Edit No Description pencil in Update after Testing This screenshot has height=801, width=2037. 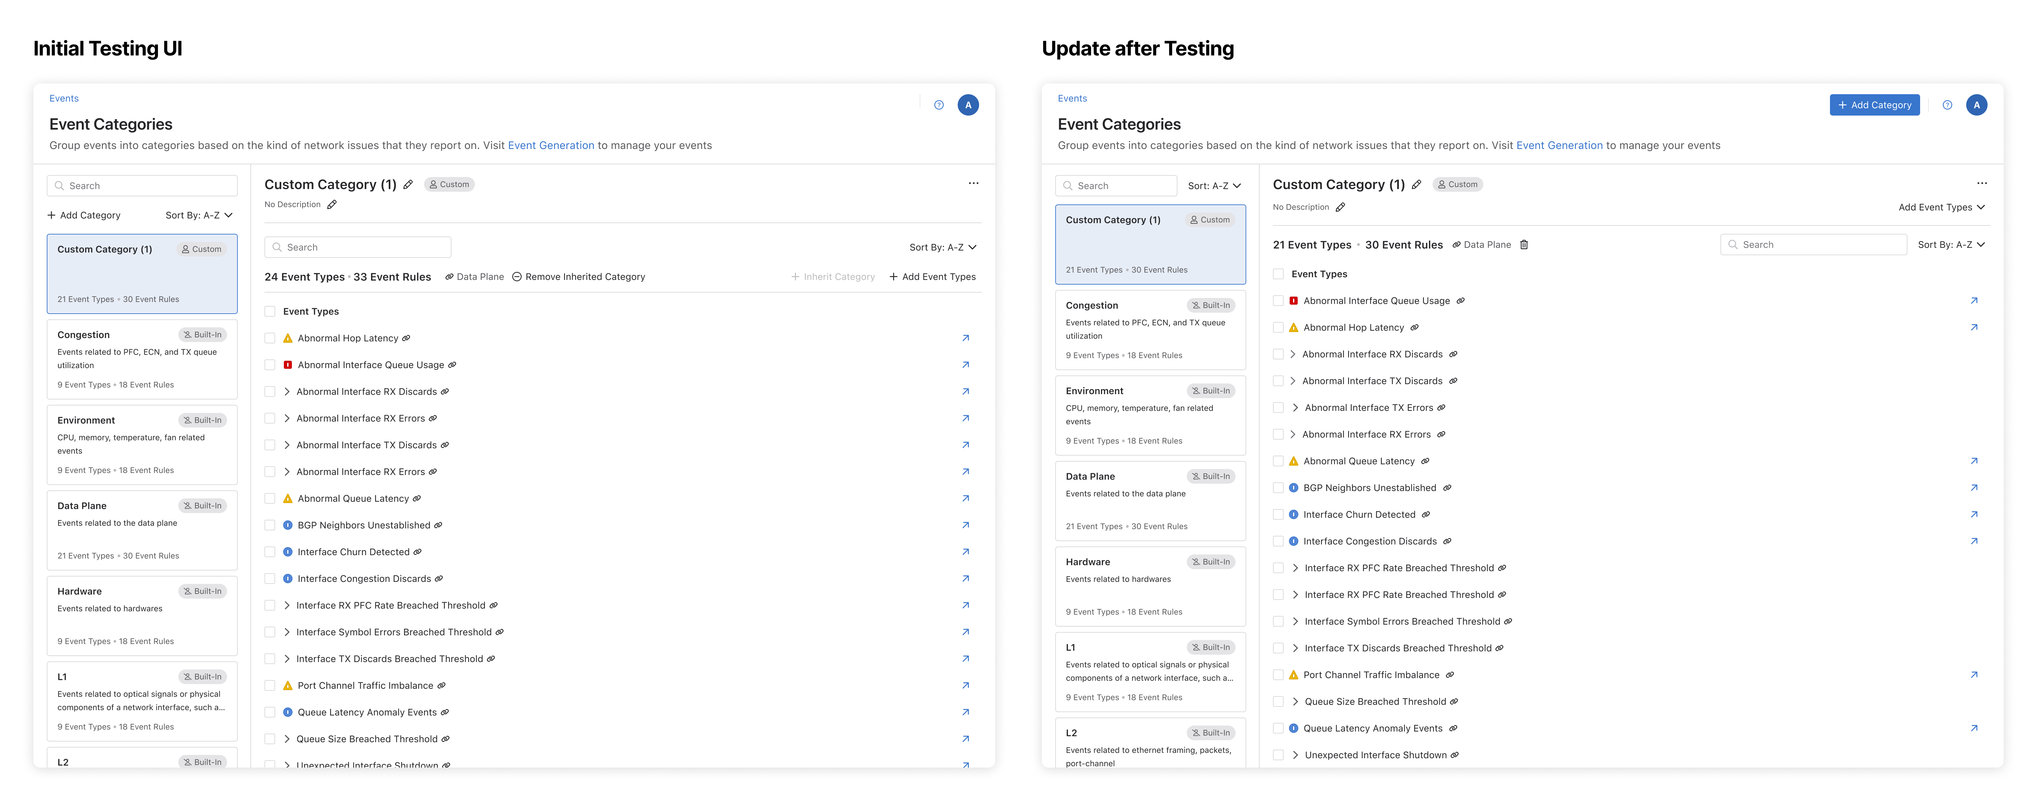pyautogui.click(x=1340, y=207)
